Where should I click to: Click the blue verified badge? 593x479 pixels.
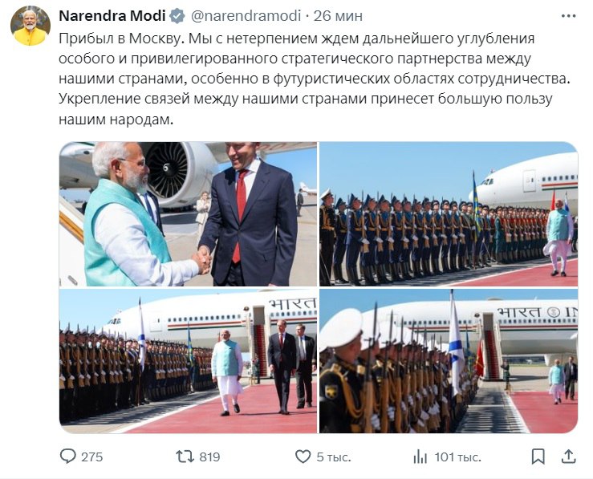click(177, 16)
